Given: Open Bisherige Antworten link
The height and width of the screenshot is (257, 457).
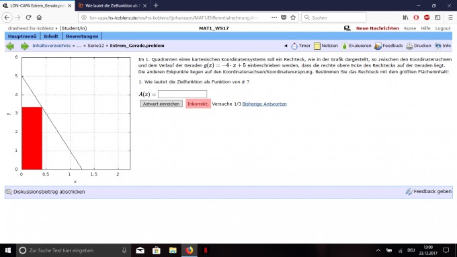Looking at the screenshot, I should pos(264,104).
